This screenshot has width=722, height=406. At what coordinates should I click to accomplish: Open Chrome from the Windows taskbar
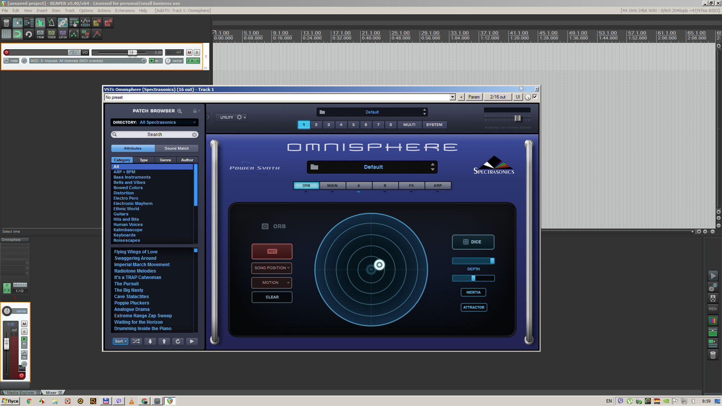[29, 401]
